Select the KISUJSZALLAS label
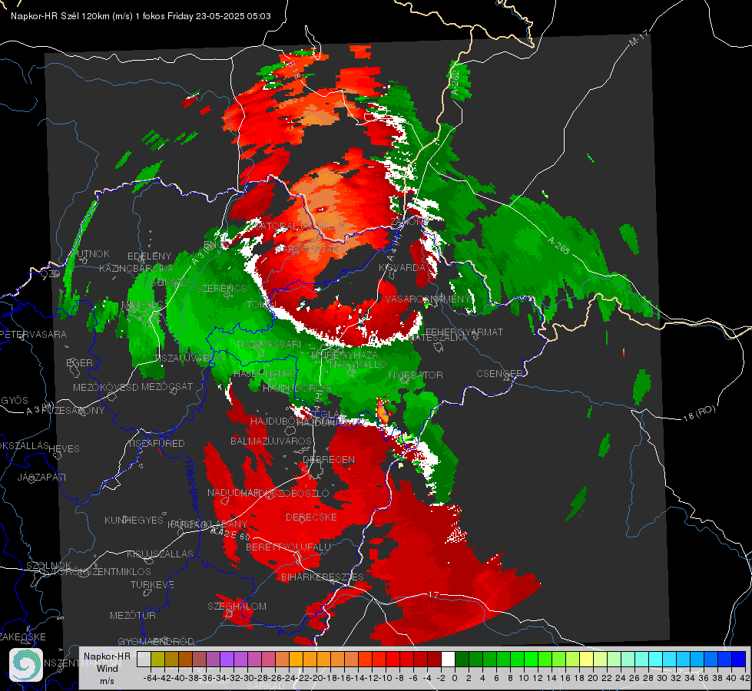752x691 pixels. (x=160, y=554)
